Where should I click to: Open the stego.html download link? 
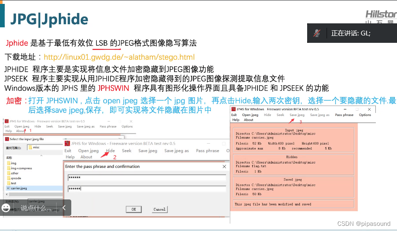pos(119,57)
